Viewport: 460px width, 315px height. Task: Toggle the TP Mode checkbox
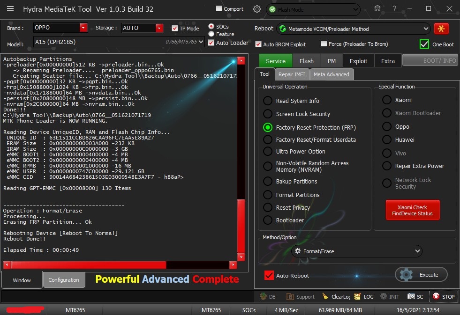175,29
